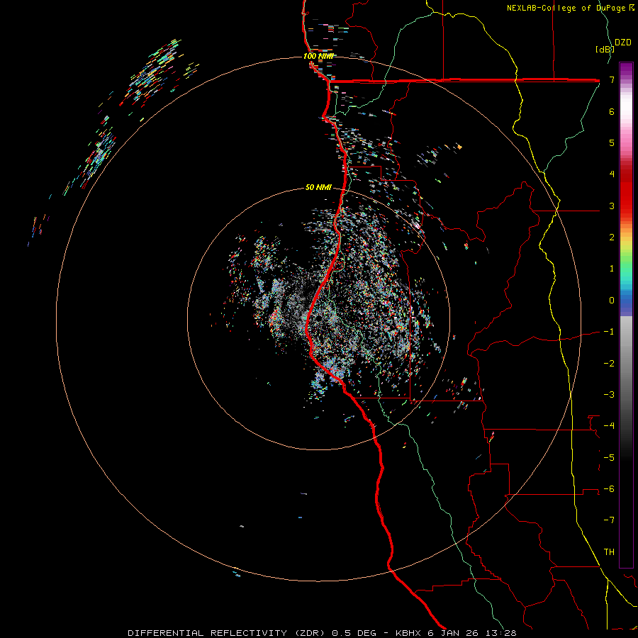The height and width of the screenshot is (638, 638).
Task: Click the scale value 1
Action: pos(612,269)
